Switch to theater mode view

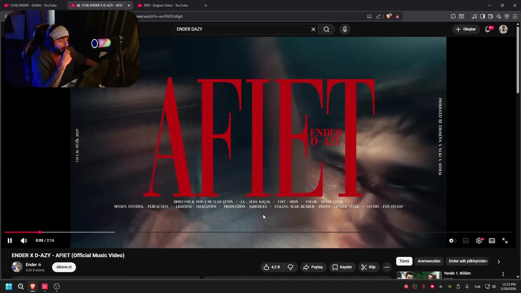[x=492, y=241]
